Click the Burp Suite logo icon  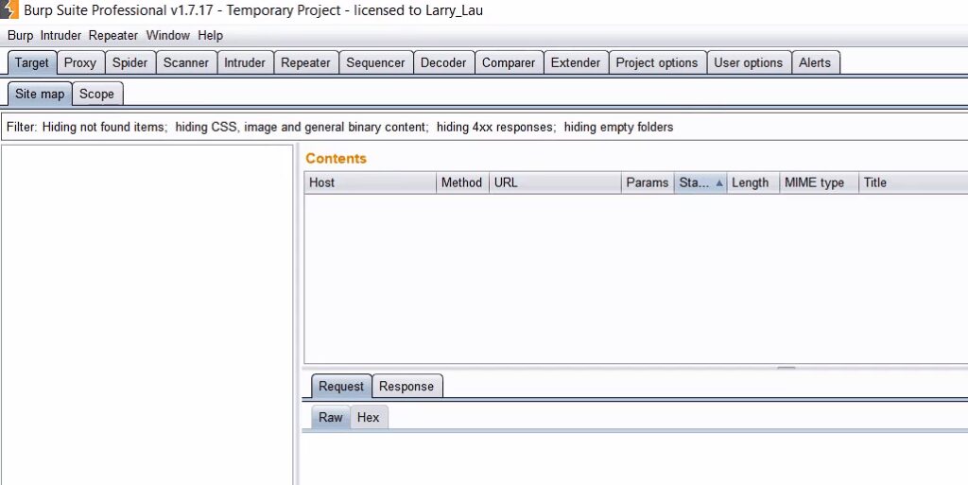coord(9,9)
